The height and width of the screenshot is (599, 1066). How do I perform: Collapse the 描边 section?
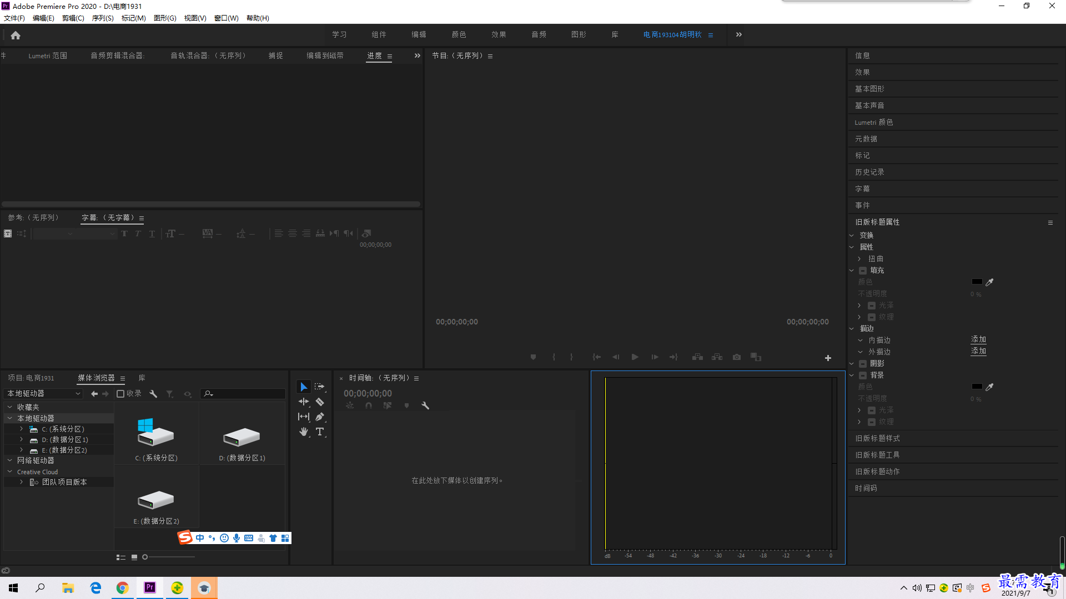pos(852,329)
